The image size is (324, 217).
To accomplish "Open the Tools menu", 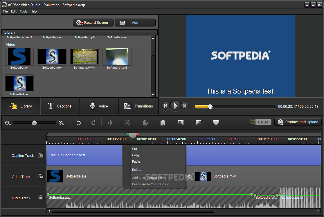I will 23,11.
